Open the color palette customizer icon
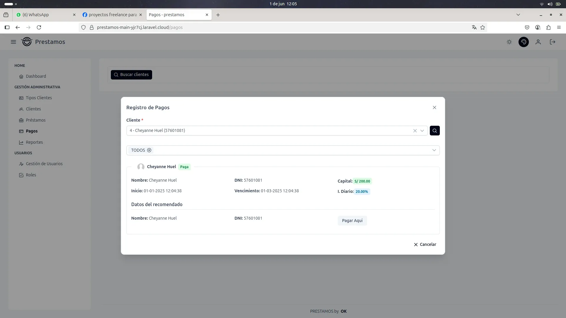The image size is (566, 318). 524,42
